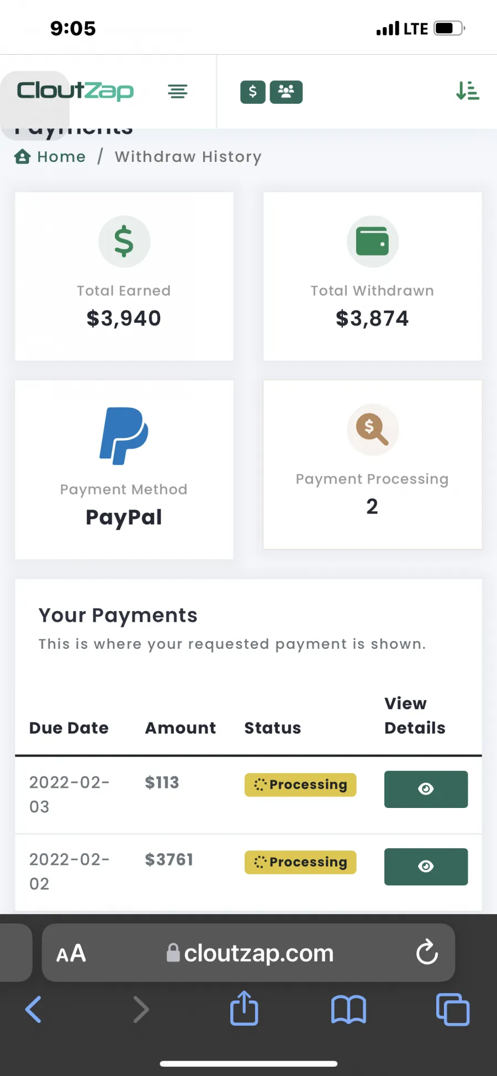Image resolution: width=497 pixels, height=1076 pixels.
Task: Tap the sort descending icon in header
Action: click(467, 91)
